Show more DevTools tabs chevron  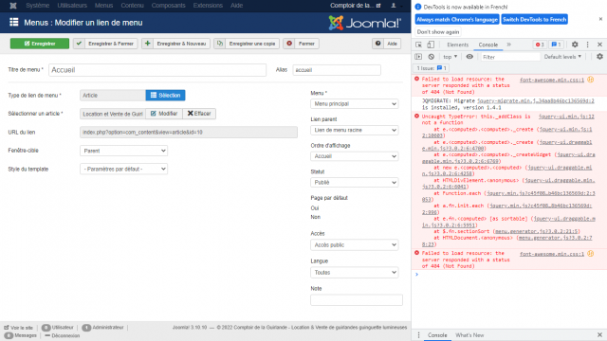(x=509, y=45)
